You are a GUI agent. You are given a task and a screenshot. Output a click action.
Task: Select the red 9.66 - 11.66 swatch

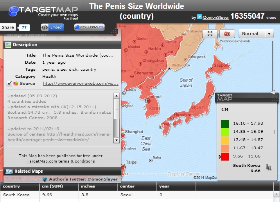(x=224, y=157)
